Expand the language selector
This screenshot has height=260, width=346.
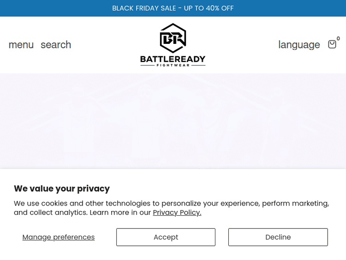tap(299, 45)
